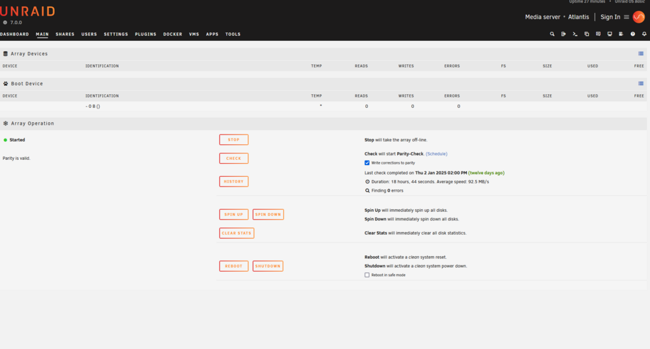Viewport: 650px width, 349px height.
Task: Click the 'Started' array status text
Action: click(17, 140)
